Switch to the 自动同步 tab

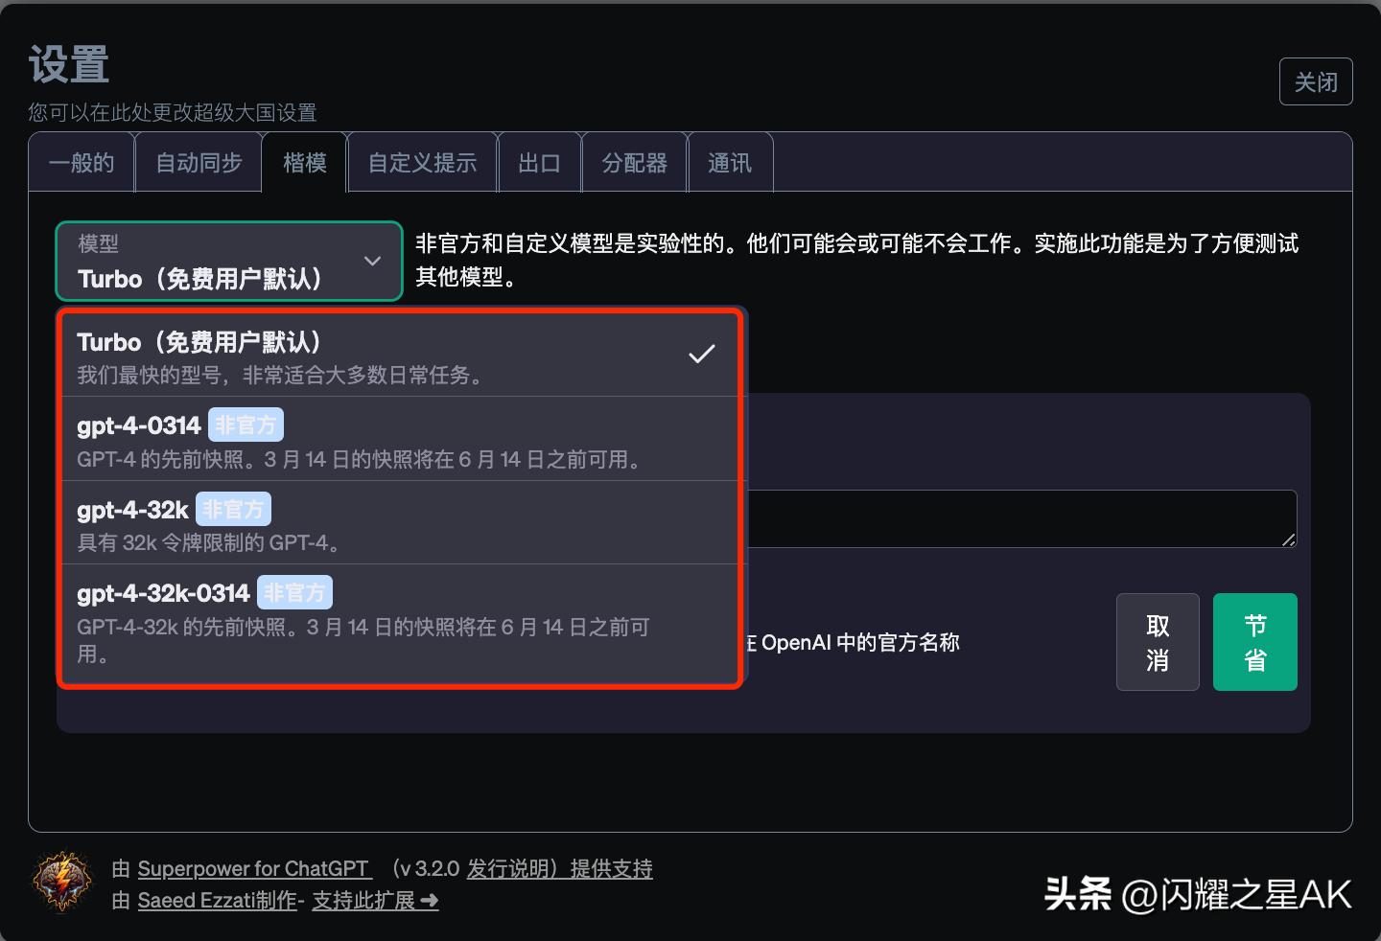point(199,162)
